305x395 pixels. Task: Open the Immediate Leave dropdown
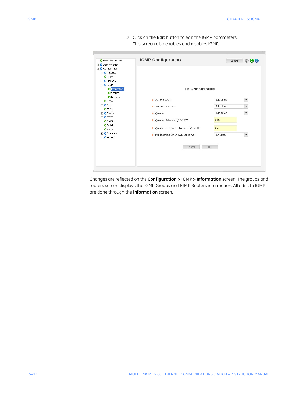246,107
